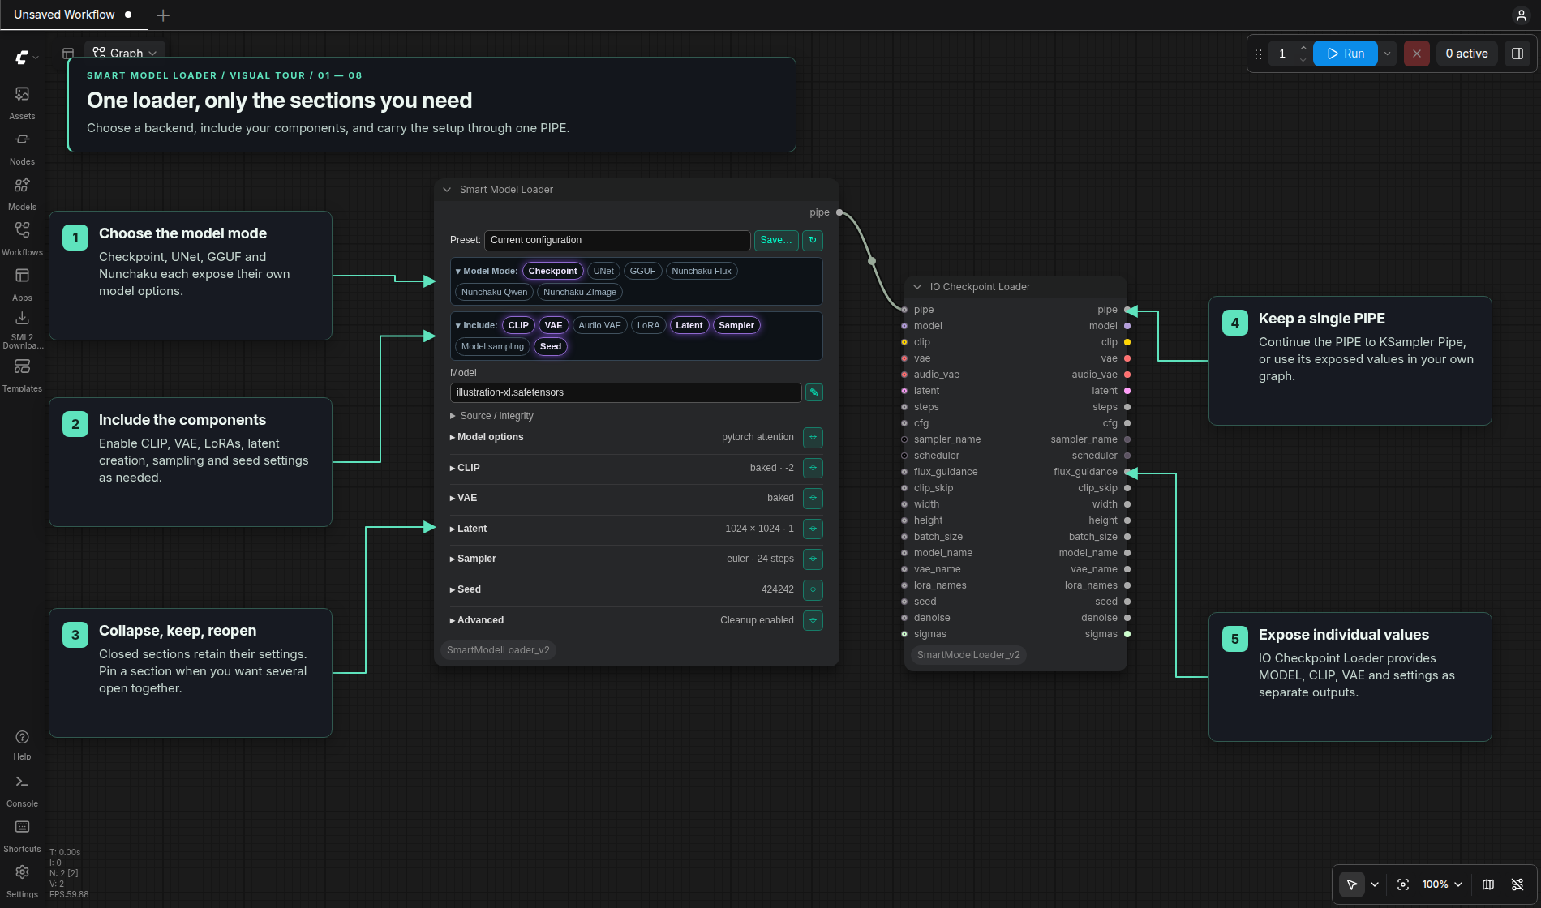Pin the Model options section

(x=813, y=437)
